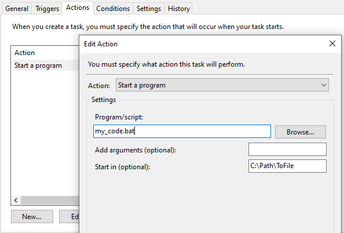The width and height of the screenshot is (344, 233).
Task: Click the Start in path field
Action: coord(287,166)
